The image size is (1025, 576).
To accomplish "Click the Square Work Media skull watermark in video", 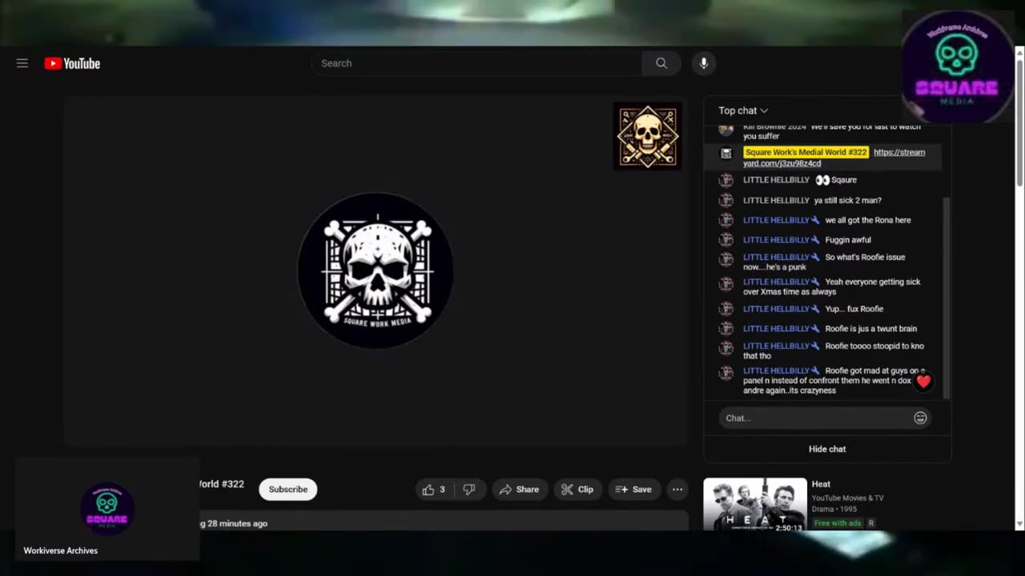I will [648, 136].
